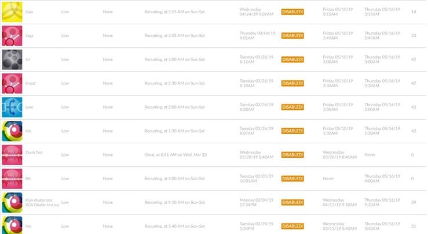Click the KGA disable test icon
This screenshot has height=234, width=428.
point(12,202)
